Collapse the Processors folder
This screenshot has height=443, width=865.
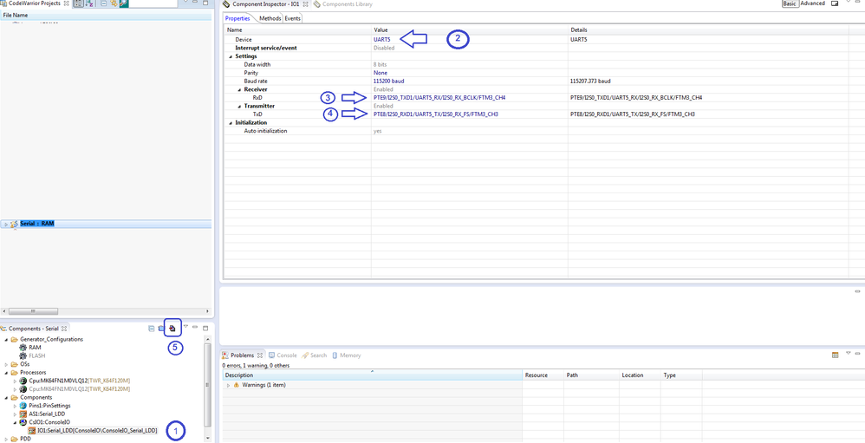coord(6,373)
